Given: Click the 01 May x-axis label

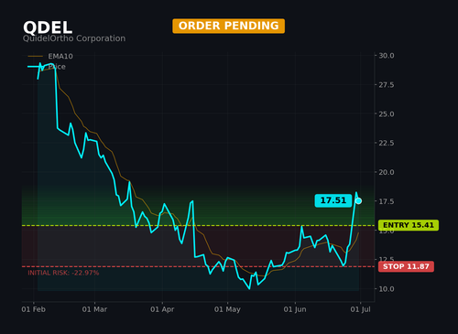Looking at the screenshot, I should coord(227,309).
